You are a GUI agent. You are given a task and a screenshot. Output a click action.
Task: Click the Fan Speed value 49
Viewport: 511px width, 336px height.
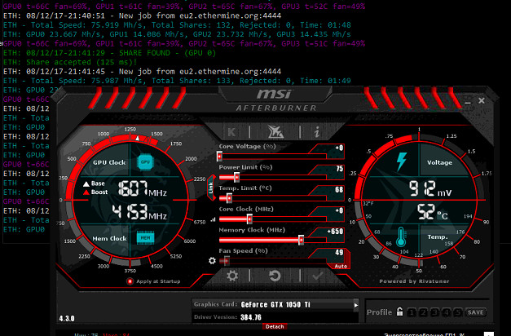339,252
